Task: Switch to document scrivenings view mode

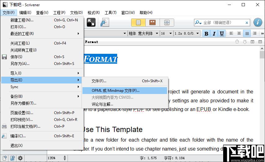Action: click(x=138, y=23)
